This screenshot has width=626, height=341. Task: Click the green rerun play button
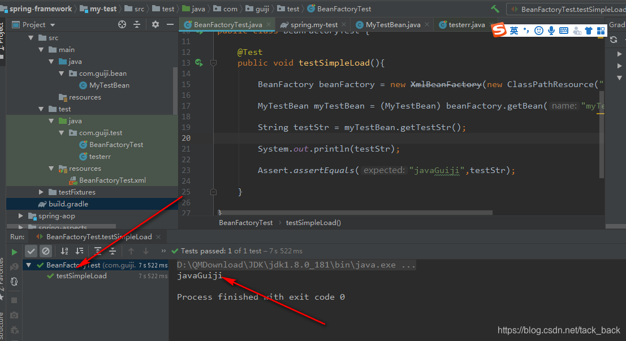[14, 252]
